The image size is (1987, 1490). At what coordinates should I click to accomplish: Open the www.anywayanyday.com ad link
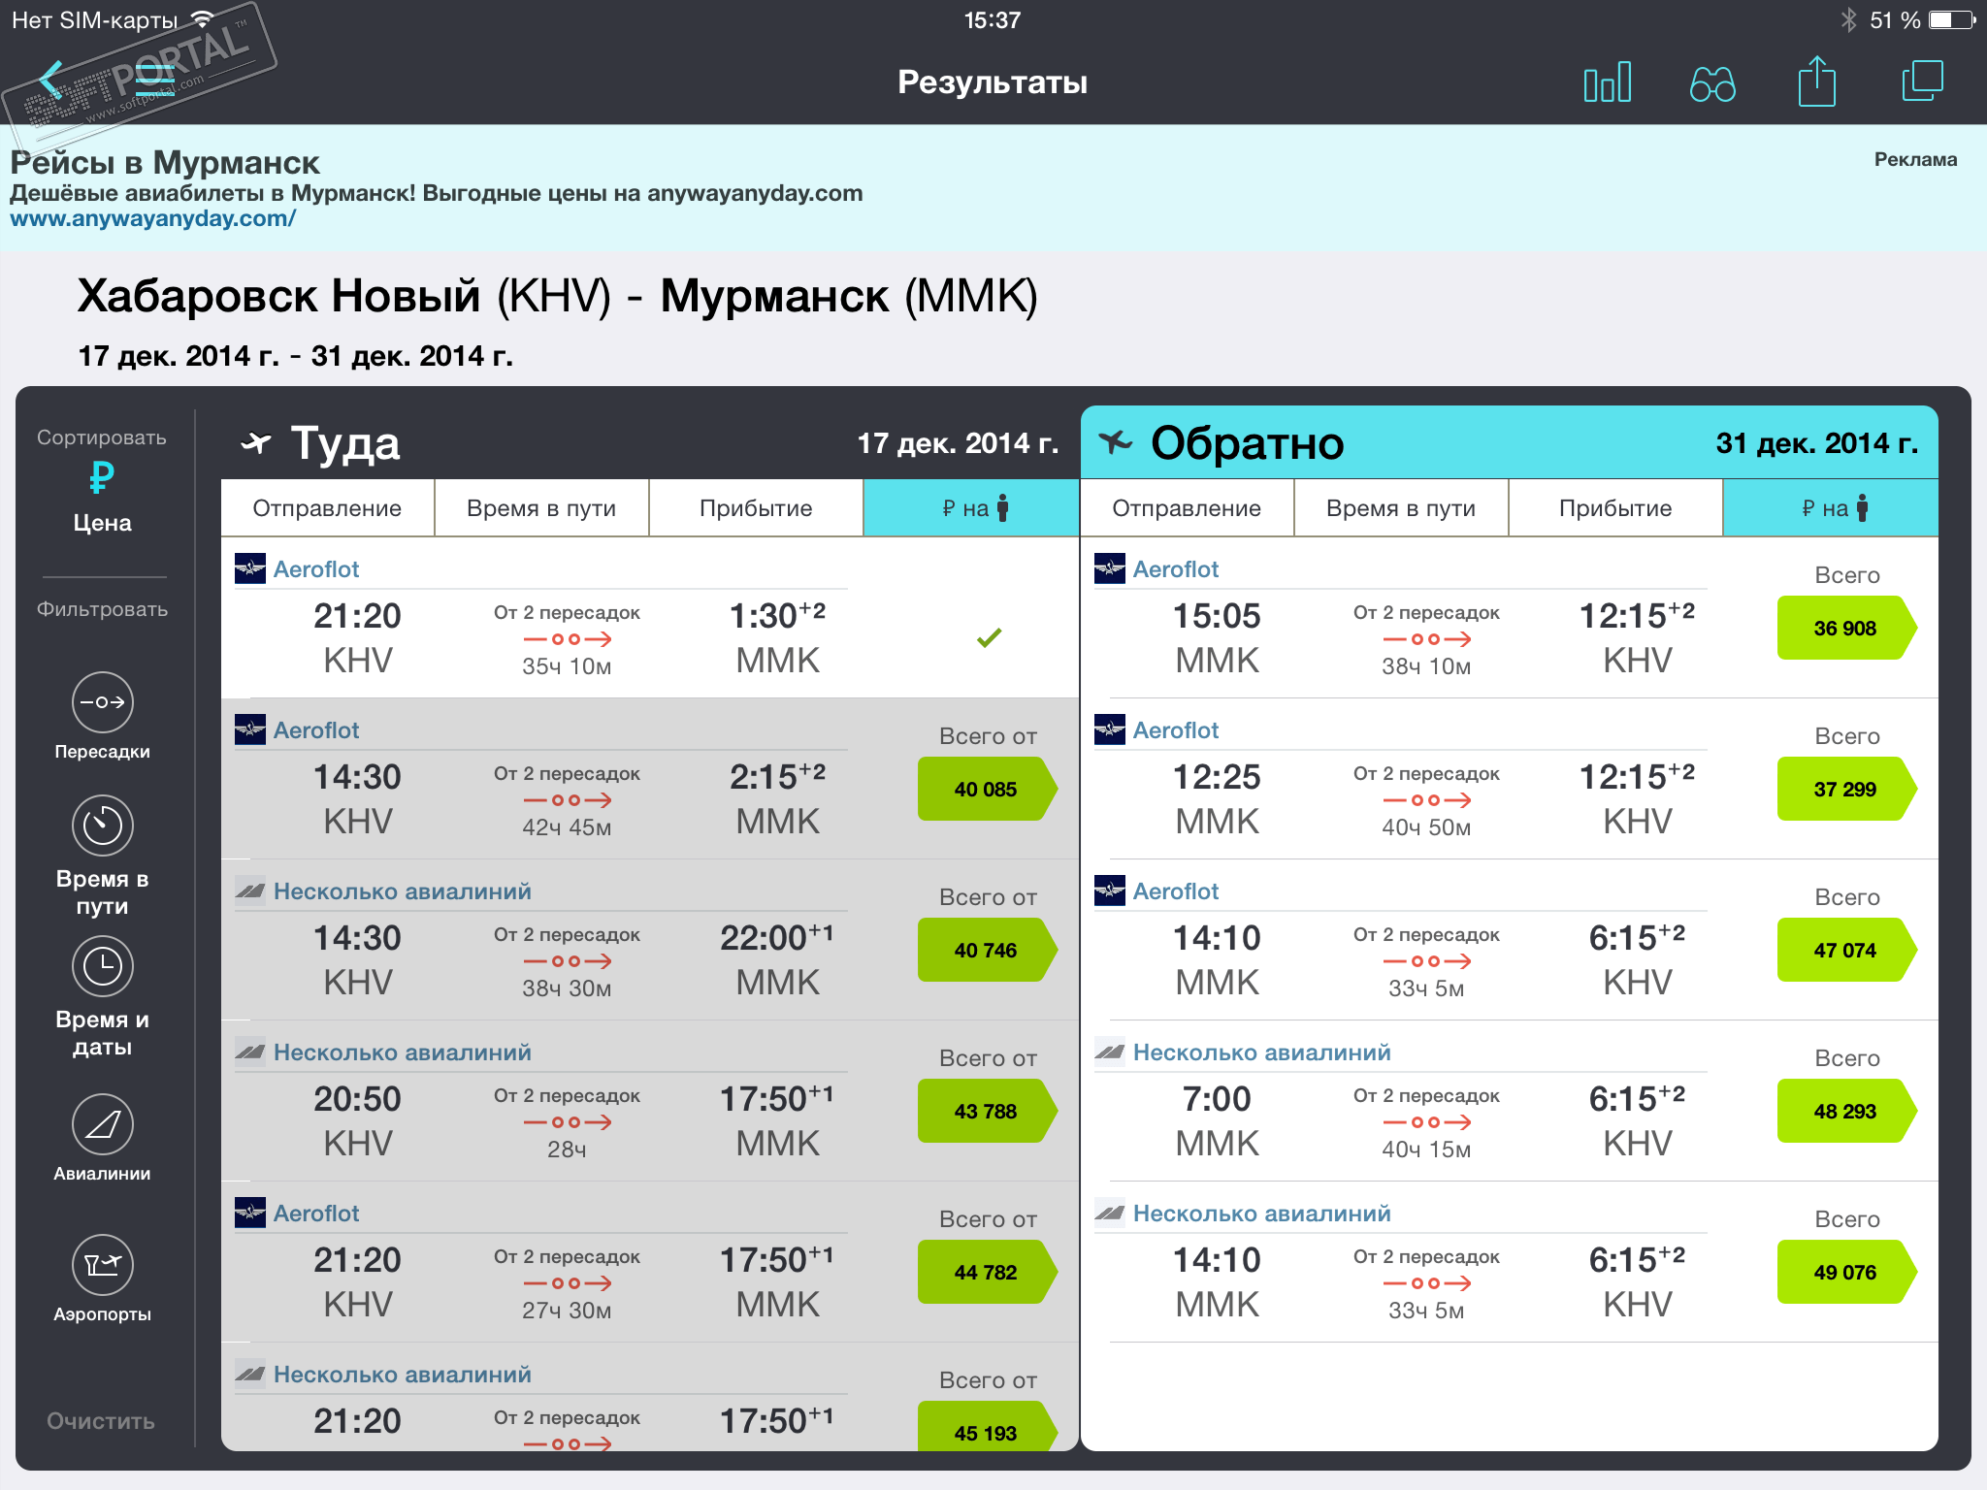[x=152, y=219]
